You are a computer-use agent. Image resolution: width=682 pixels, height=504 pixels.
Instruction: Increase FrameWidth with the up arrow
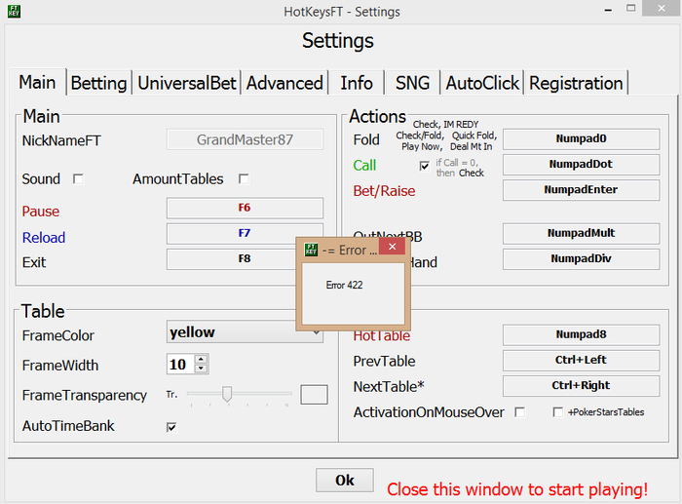[x=202, y=360]
